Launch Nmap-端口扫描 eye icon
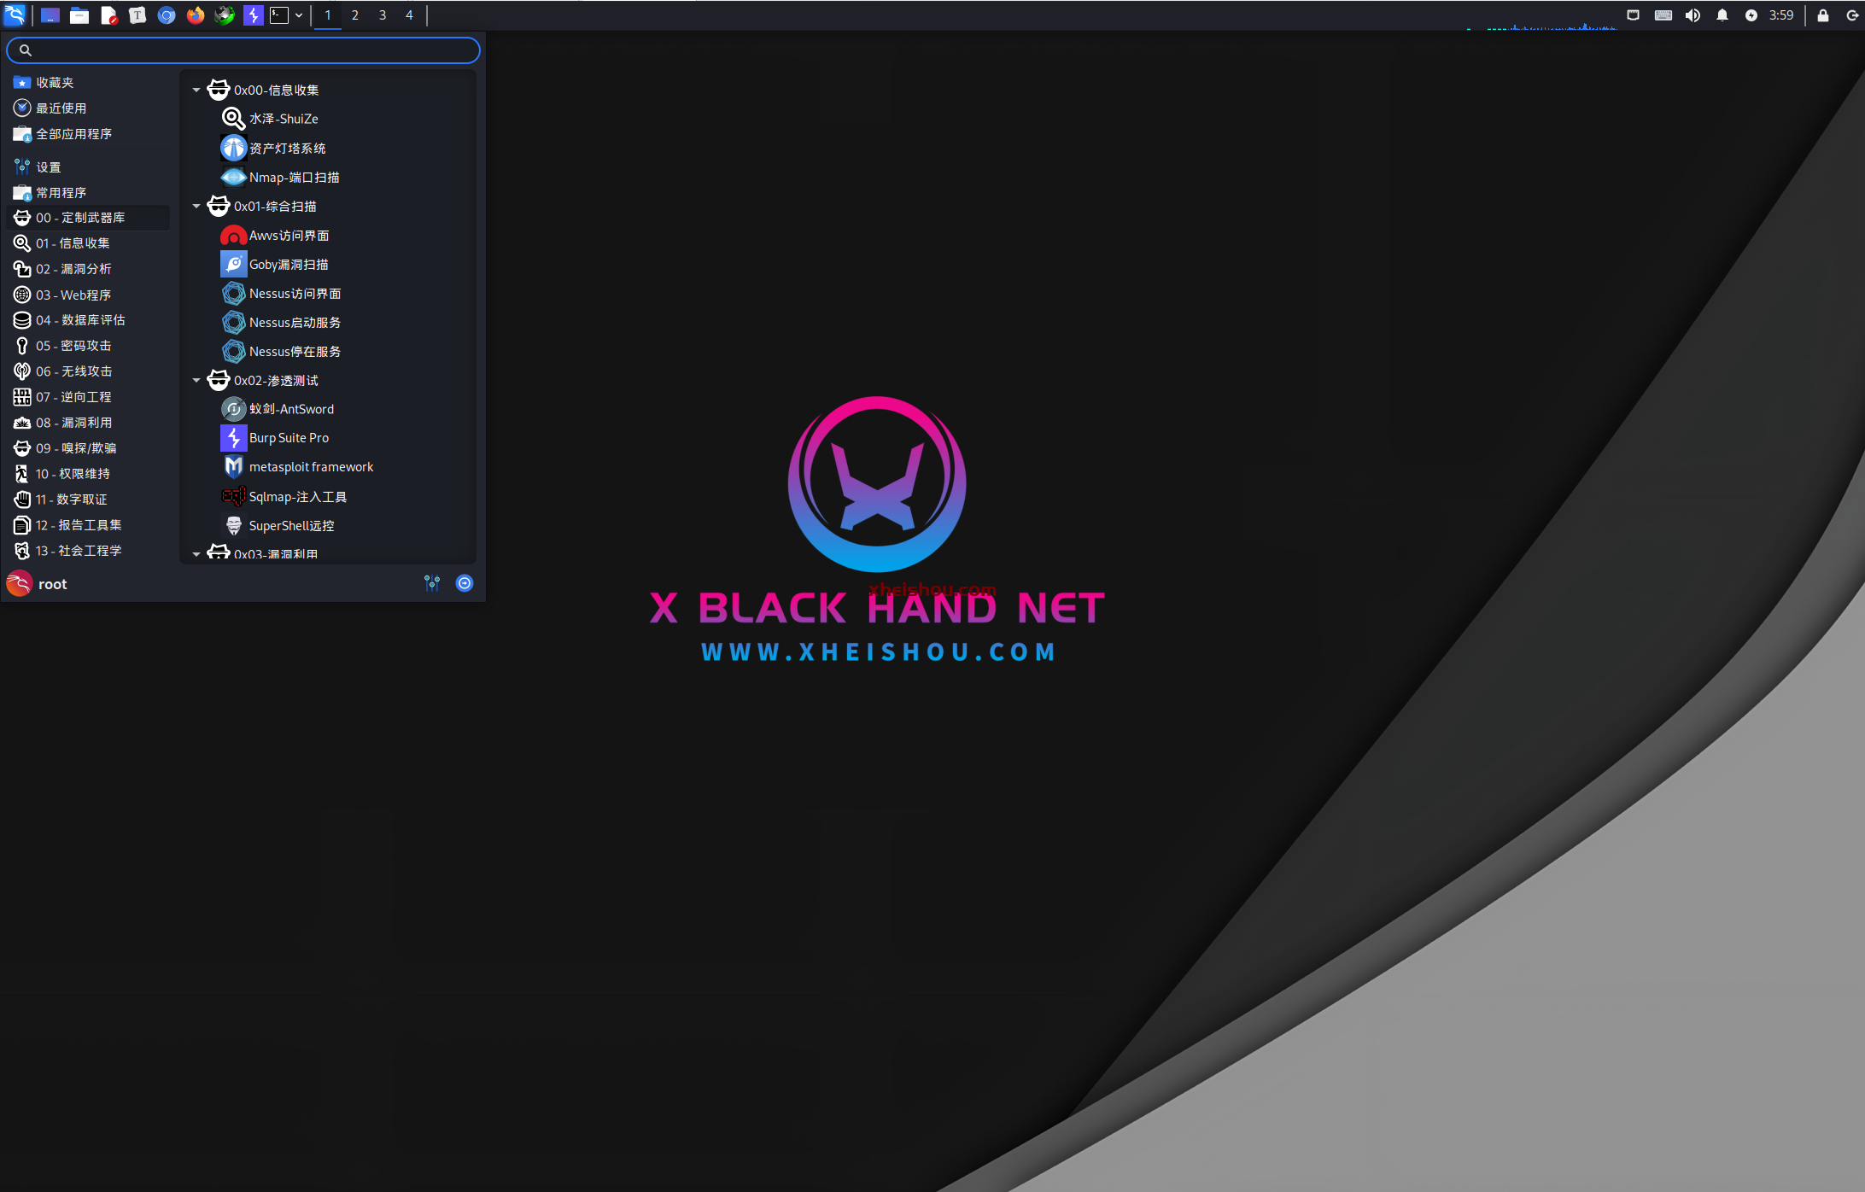Image resolution: width=1865 pixels, height=1192 pixels. click(x=233, y=177)
